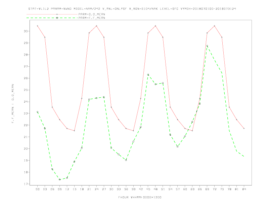Click x-axis forecast hour label 00
The height and width of the screenshot is (206, 266).
tap(38, 189)
